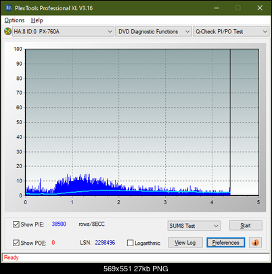Click the 5 label on the X axis
The height and width of the screenshot is (274, 272).
[258, 202]
